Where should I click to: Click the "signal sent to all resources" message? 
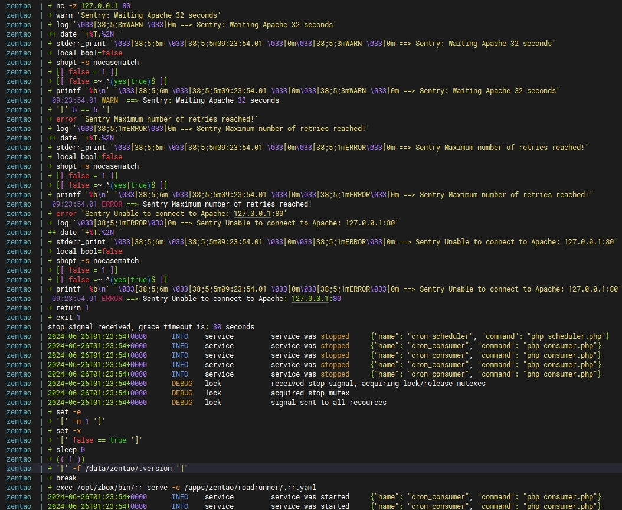click(x=329, y=403)
